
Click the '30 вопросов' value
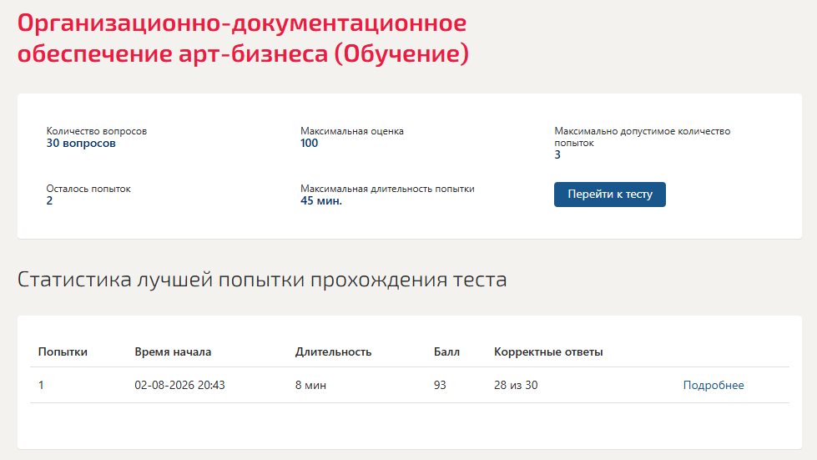coord(81,144)
